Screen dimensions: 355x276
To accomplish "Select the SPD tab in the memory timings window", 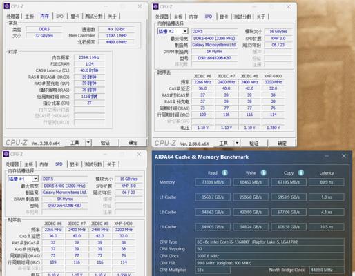I will point(59,16).
